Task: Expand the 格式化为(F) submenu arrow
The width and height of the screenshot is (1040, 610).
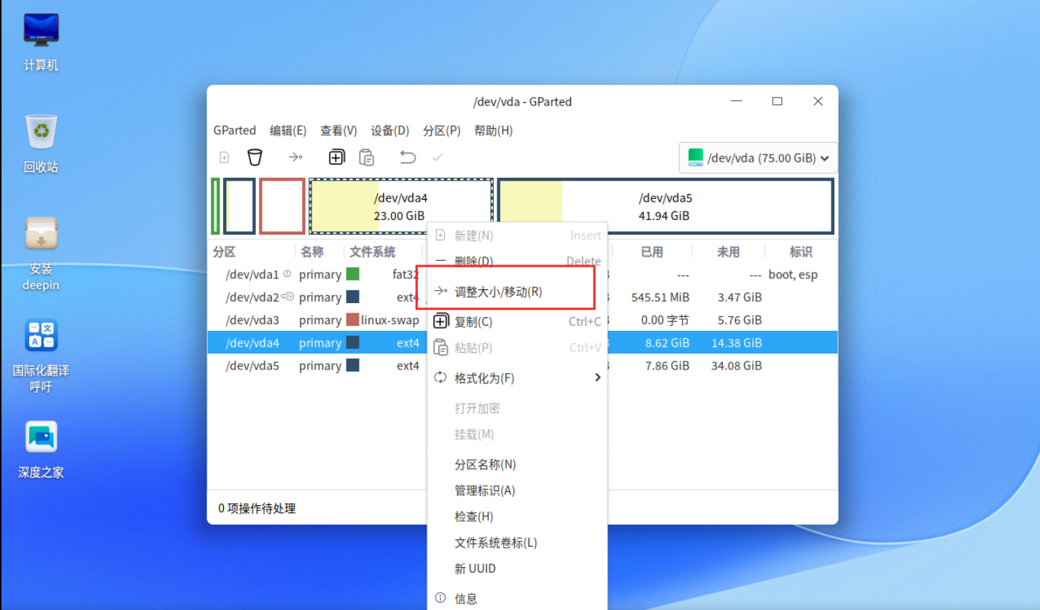Action: 597,378
